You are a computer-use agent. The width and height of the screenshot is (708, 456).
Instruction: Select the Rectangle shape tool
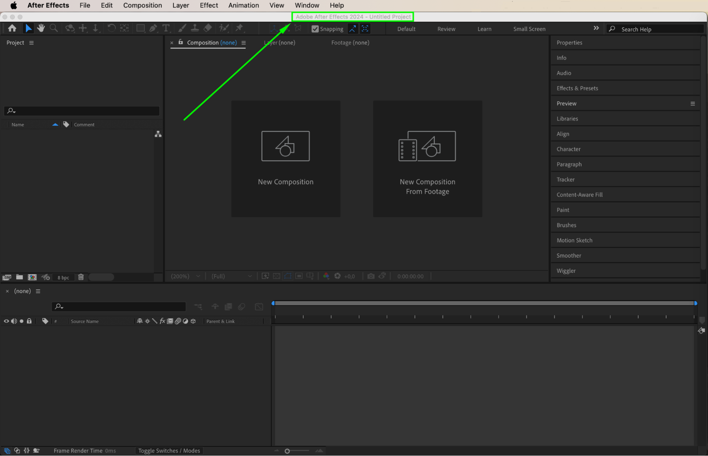coord(140,28)
